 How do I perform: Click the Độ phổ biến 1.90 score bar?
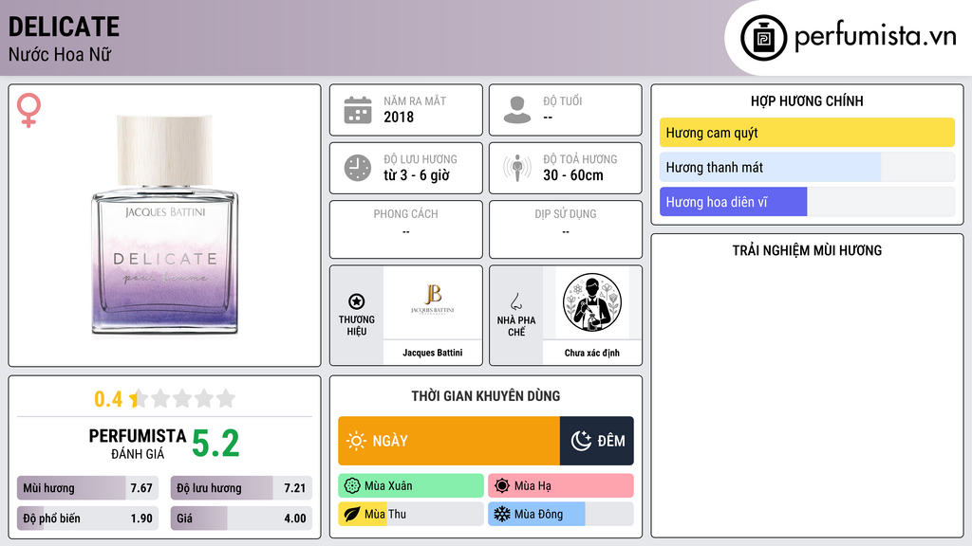[x=87, y=519]
